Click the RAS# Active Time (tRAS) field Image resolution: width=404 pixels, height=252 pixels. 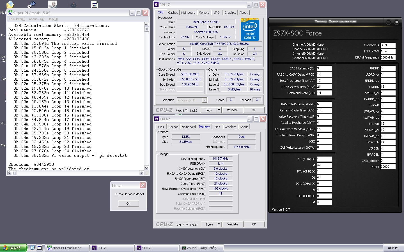click(324, 87)
